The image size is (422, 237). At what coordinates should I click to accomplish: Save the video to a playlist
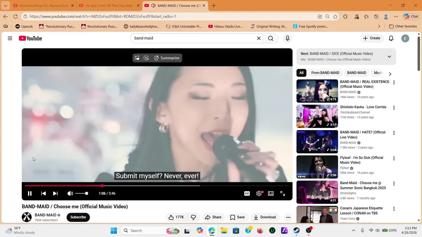pyautogui.click(x=237, y=217)
